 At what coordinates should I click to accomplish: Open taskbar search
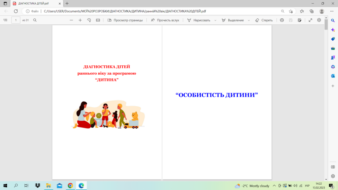click(x=16, y=186)
